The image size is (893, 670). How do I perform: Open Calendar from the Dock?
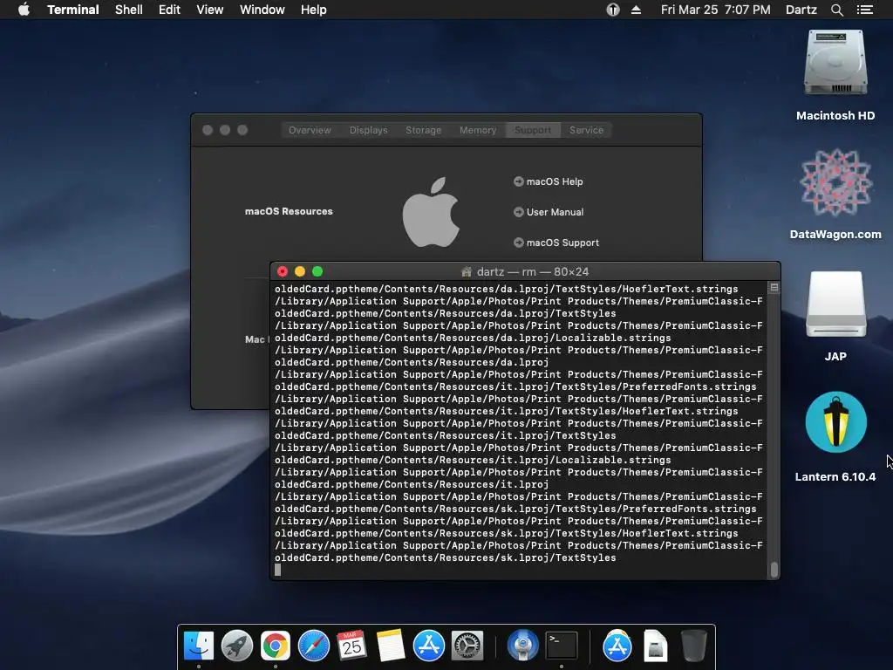351,646
